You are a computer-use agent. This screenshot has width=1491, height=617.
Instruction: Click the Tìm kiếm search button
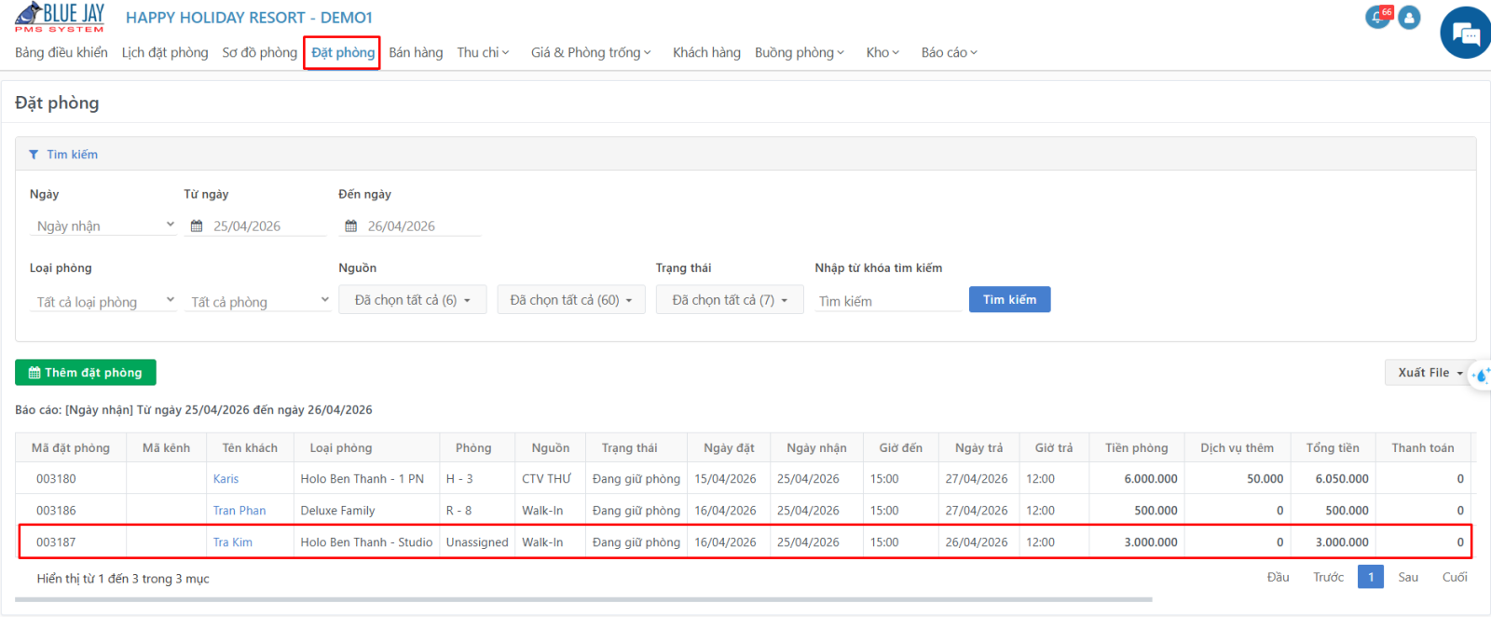click(x=1009, y=299)
